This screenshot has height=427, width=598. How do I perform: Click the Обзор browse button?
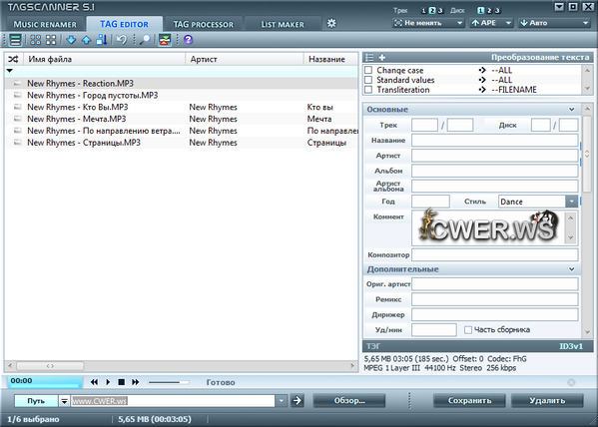tap(349, 401)
